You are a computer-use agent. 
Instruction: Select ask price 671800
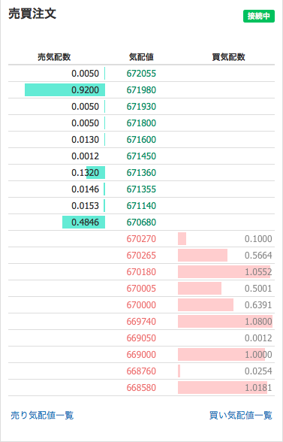[x=141, y=123]
